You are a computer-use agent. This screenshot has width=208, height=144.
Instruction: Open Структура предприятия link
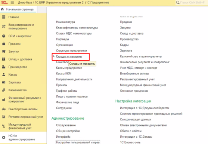coord(71,50)
